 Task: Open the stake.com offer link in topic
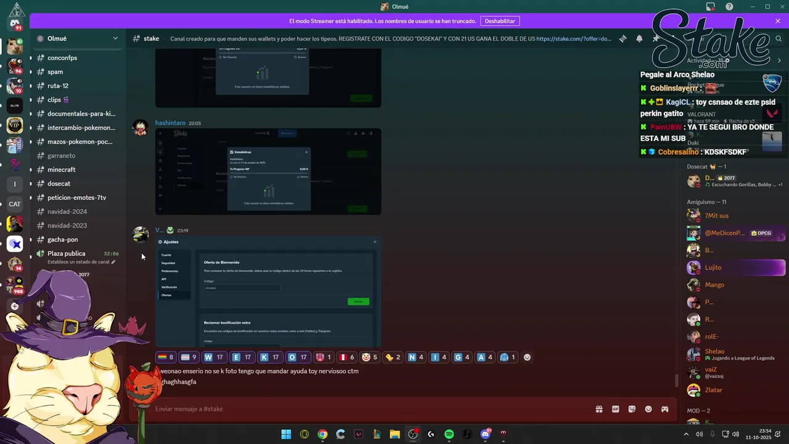click(x=574, y=38)
